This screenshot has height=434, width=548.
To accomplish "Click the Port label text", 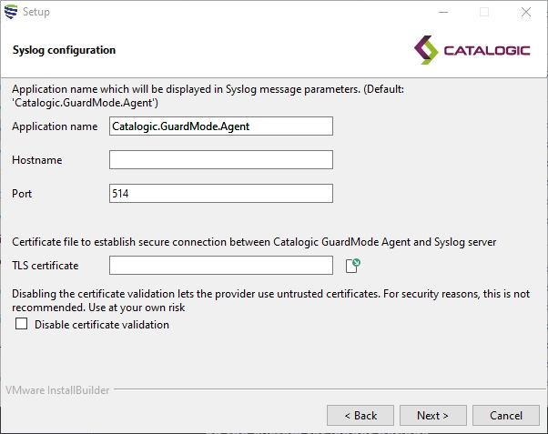I will point(22,194).
